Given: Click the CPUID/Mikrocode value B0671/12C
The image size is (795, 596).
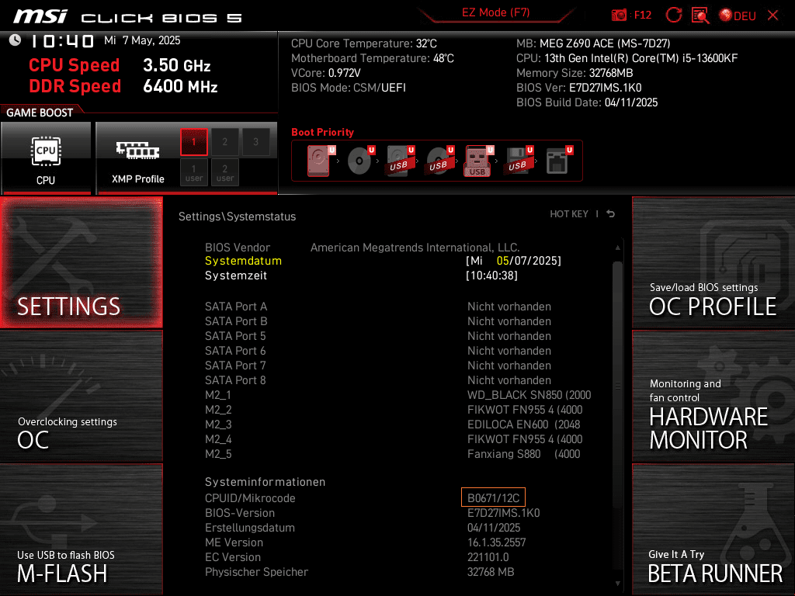Looking at the screenshot, I should coord(493,497).
